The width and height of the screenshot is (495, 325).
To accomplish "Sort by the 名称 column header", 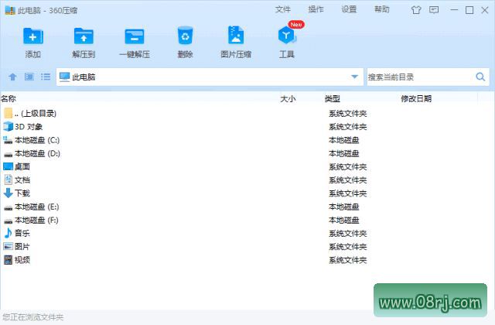I will pos(9,99).
